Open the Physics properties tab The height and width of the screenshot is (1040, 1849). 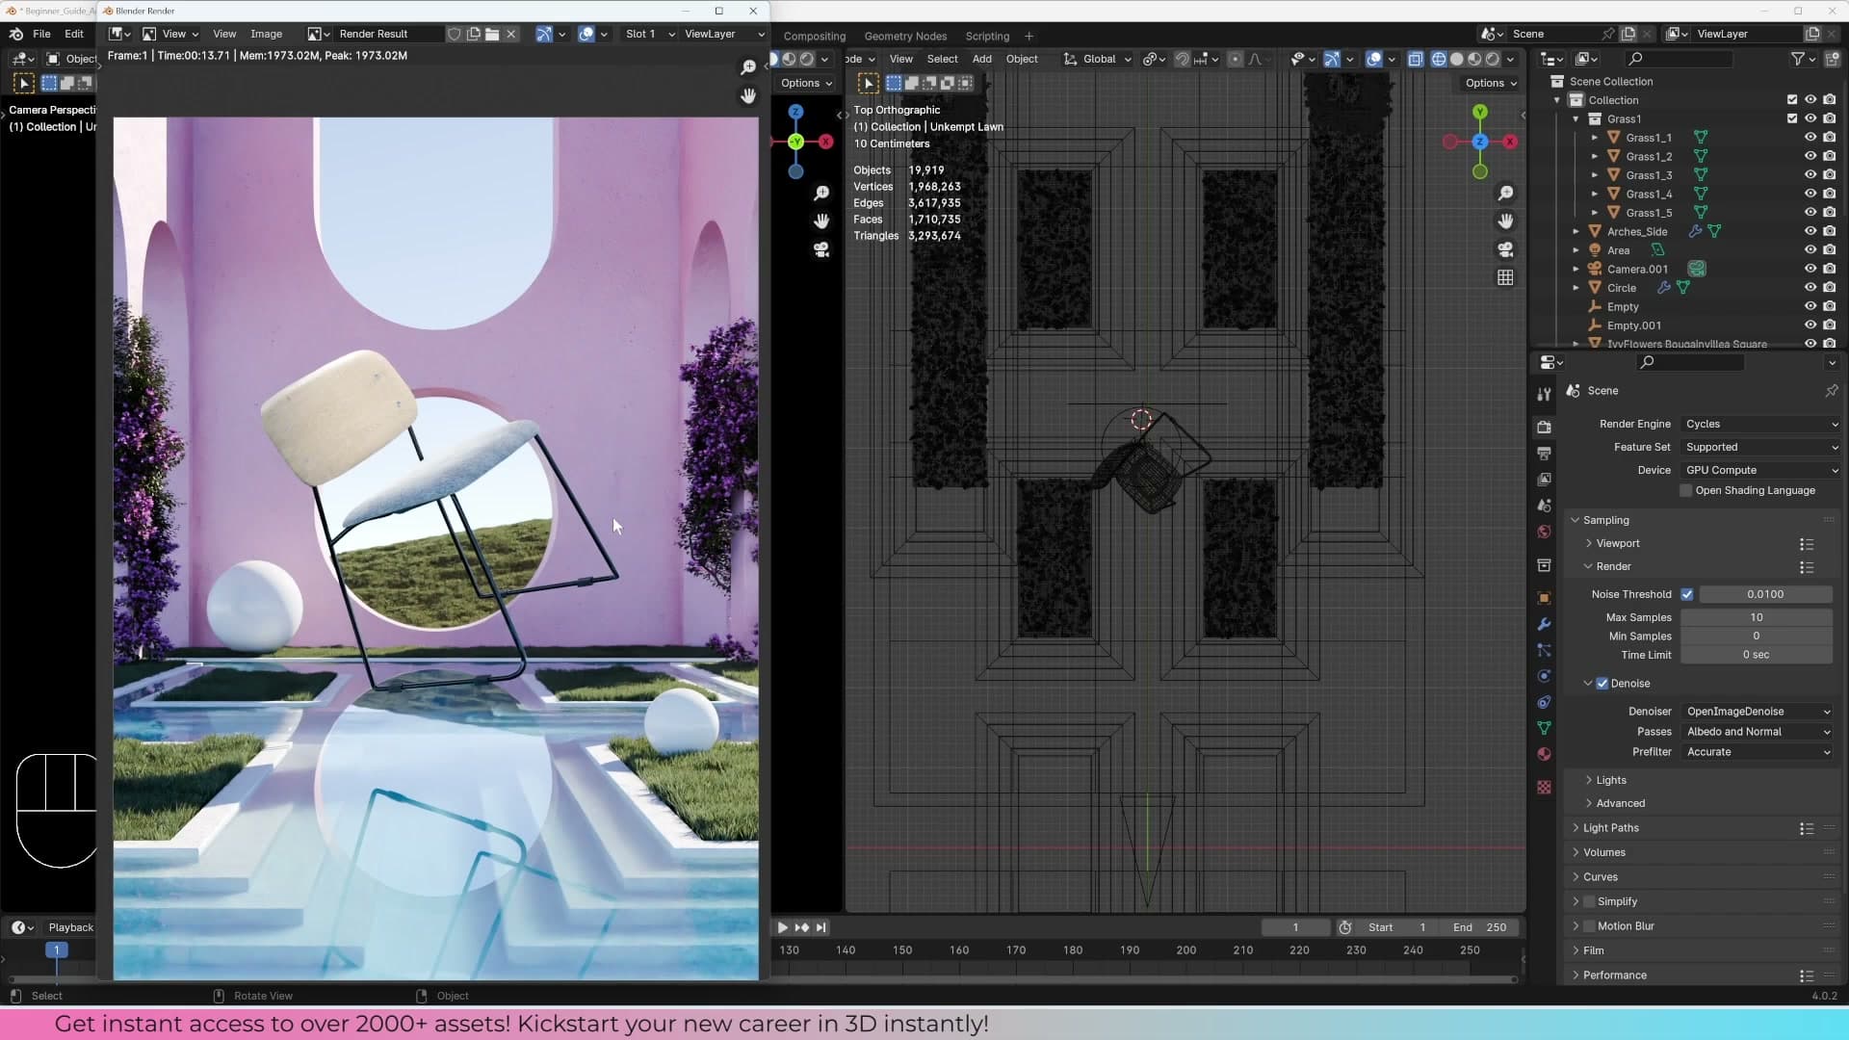1544,676
